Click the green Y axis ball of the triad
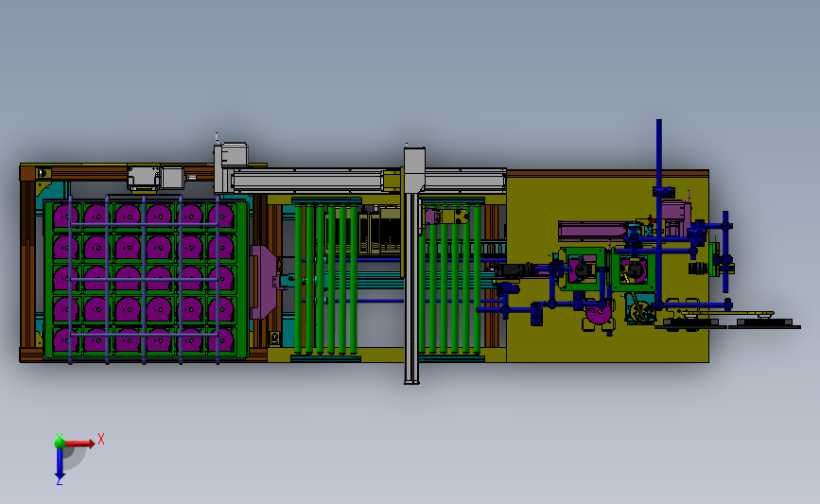Image resolution: width=820 pixels, height=504 pixels. [x=60, y=443]
